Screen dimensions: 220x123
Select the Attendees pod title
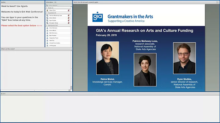click(50, 2)
